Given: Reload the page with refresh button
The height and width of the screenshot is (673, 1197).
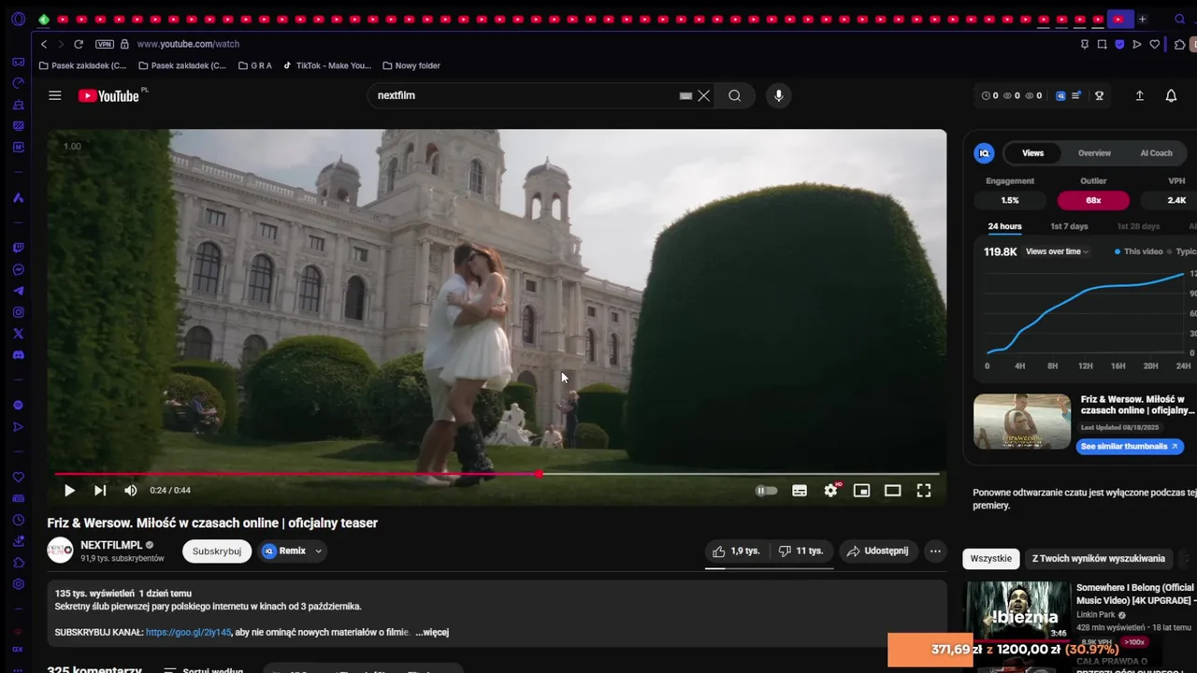Looking at the screenshot, I should pos(79,44).
